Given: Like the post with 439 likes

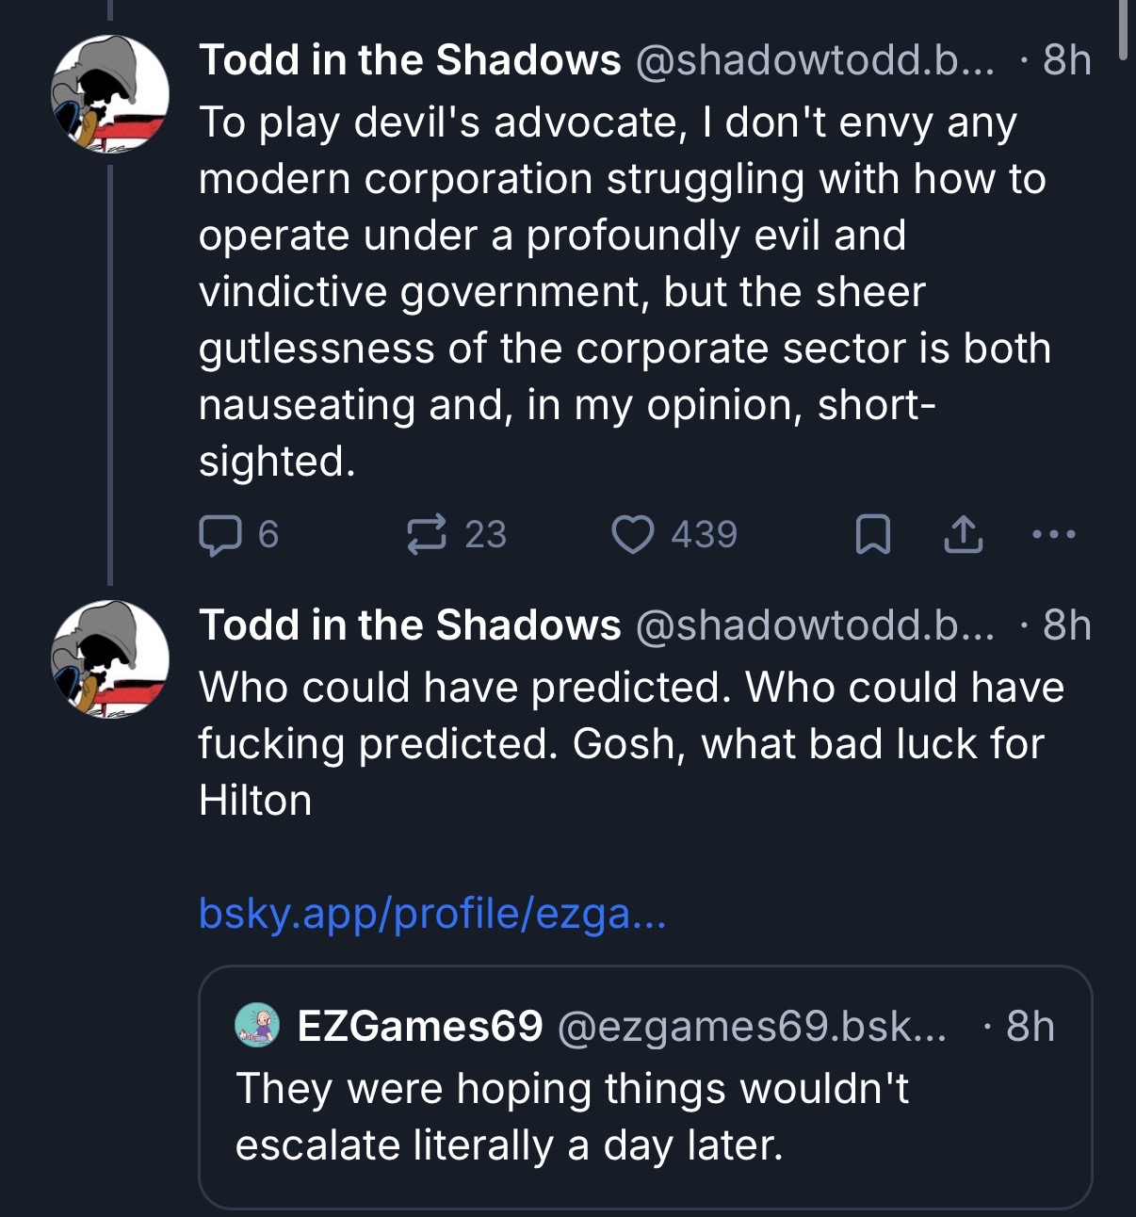Looking at the screenshot, I should tap(633, 534).
